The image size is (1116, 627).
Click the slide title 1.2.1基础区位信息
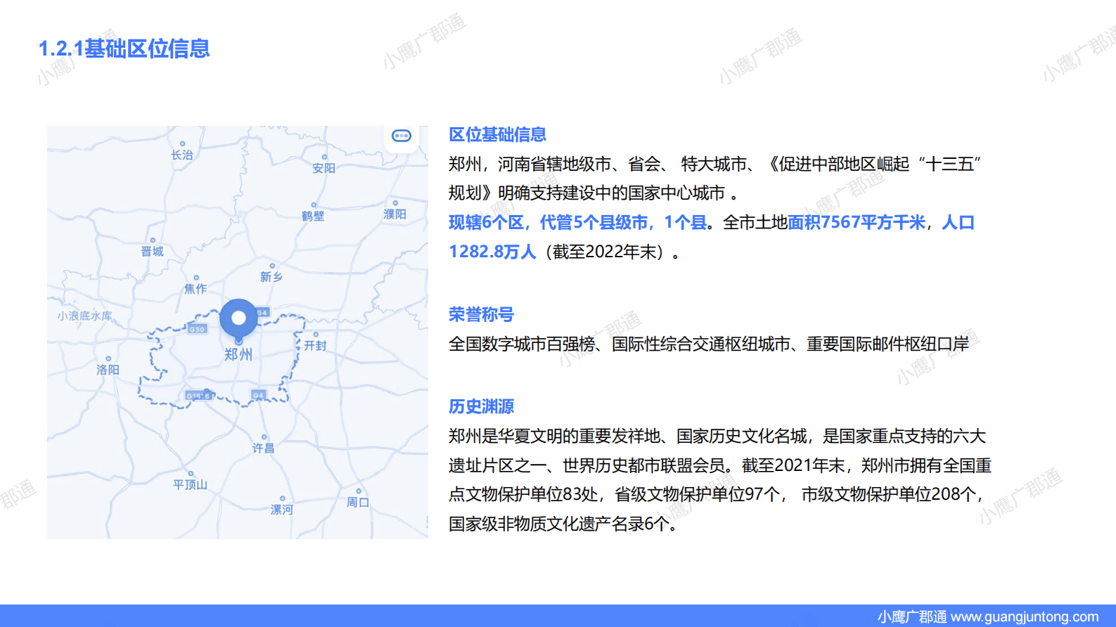124,49
